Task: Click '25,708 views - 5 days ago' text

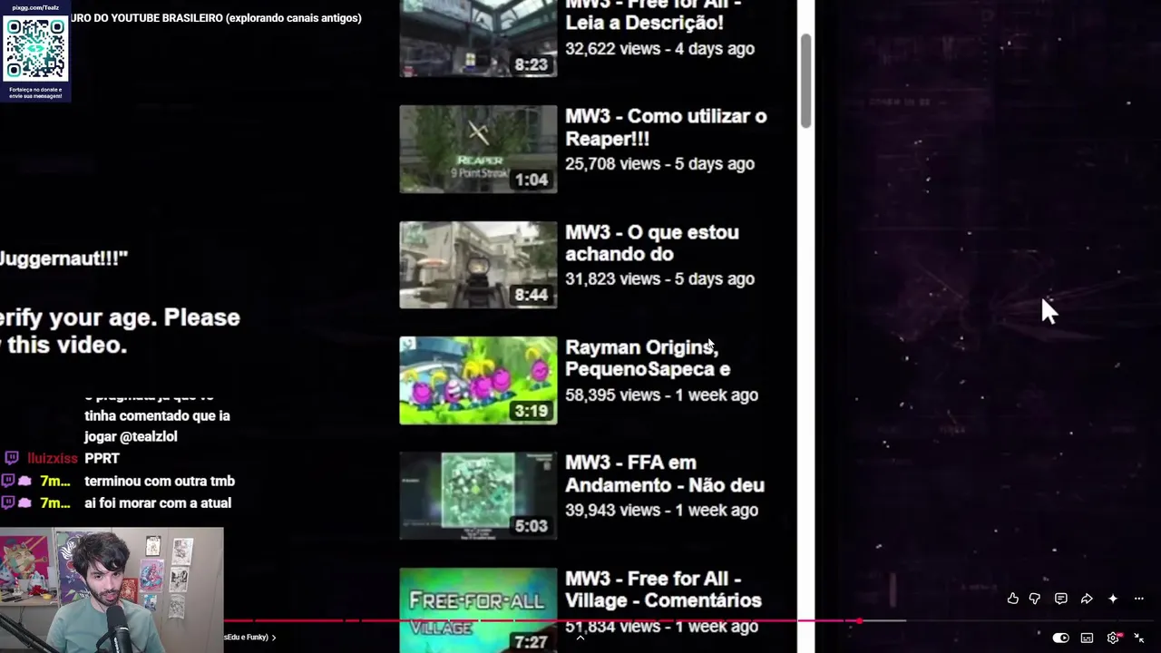Action: point(659,164)
